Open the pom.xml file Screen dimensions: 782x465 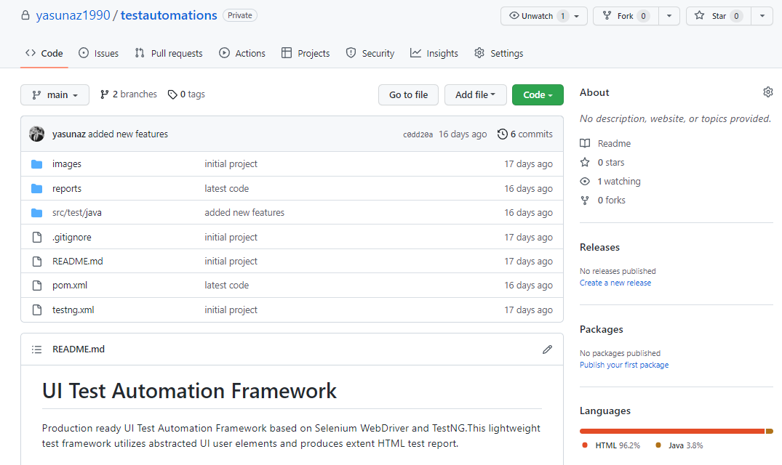(70, 286)
